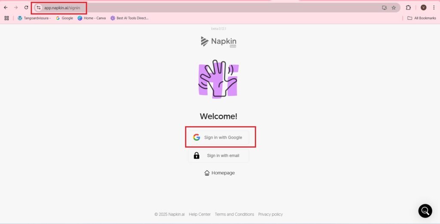This screenshot has height=224, width=440.
Task: Choose Sign in with email
Action: point(219,156)
